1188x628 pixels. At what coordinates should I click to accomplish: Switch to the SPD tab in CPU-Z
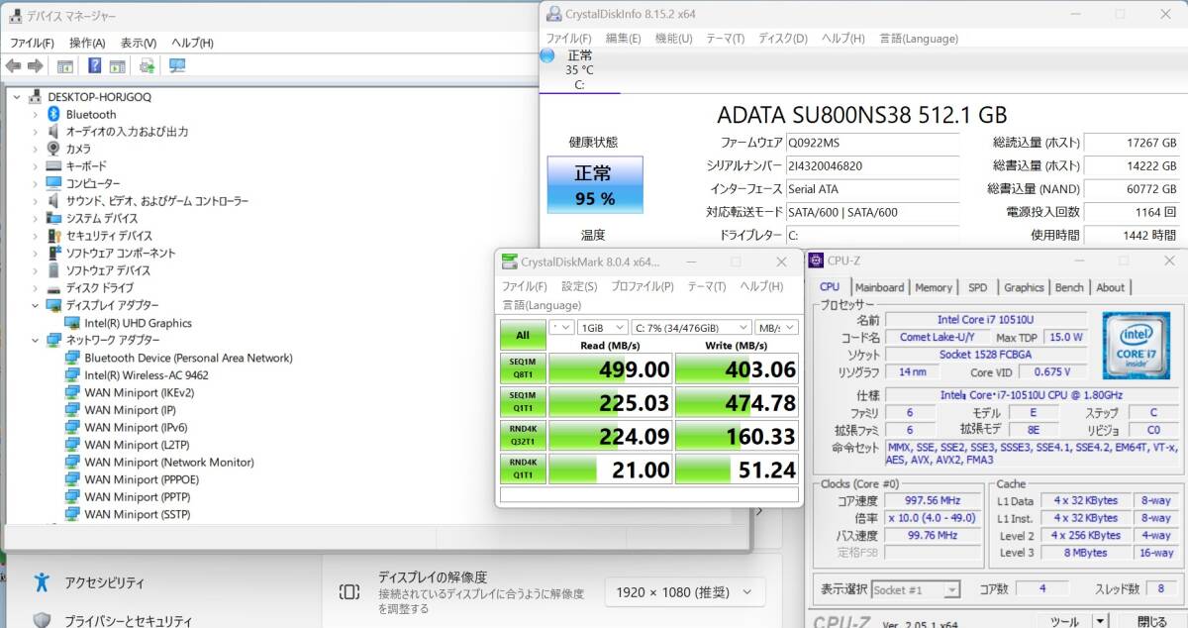pos(977,287)
